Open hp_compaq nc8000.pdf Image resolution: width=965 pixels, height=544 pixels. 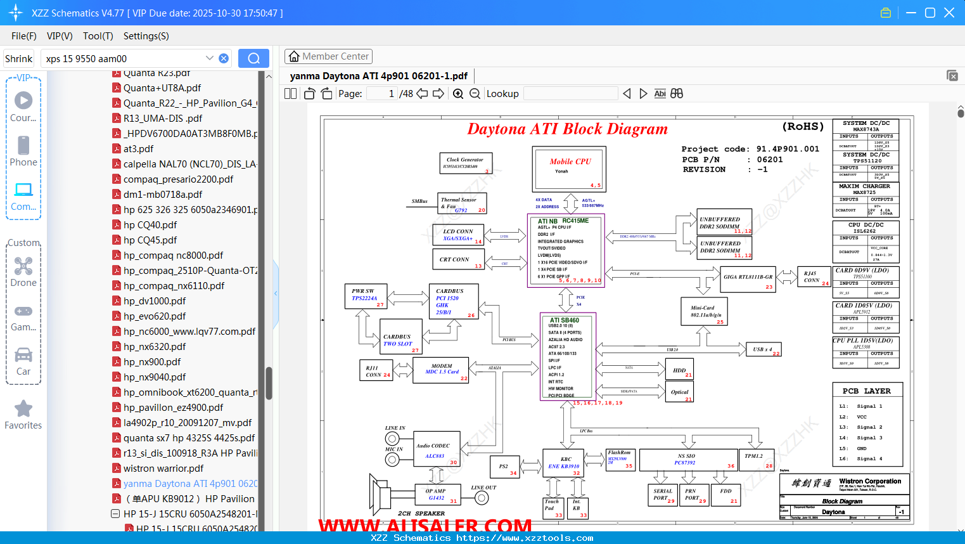[173, 256]
